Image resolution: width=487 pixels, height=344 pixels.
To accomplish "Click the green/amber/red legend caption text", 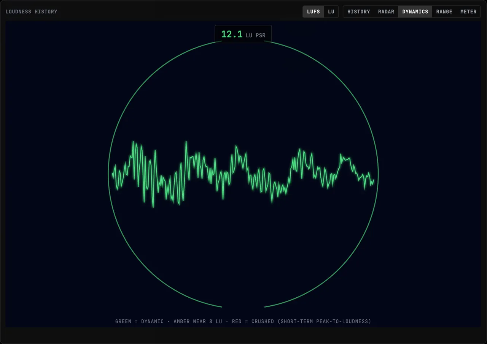I will (243, 321).
